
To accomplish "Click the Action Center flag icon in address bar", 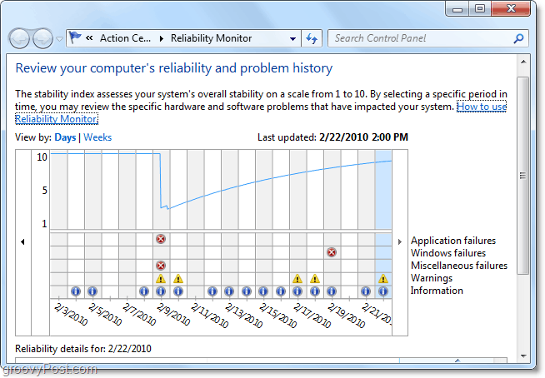I will (75, 37).
